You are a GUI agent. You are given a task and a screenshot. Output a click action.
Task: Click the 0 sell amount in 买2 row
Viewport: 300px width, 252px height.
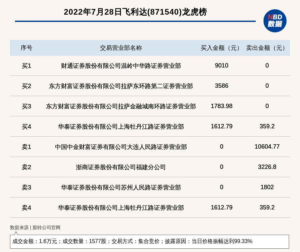click(267, 86)
